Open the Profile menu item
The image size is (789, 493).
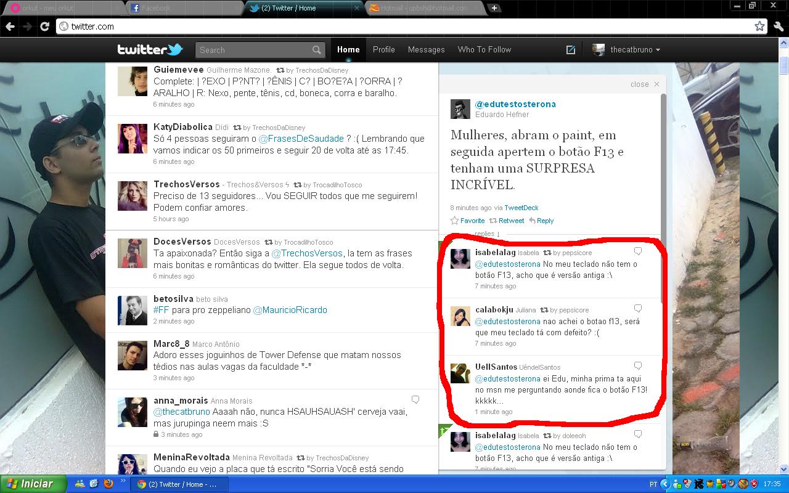384,50
